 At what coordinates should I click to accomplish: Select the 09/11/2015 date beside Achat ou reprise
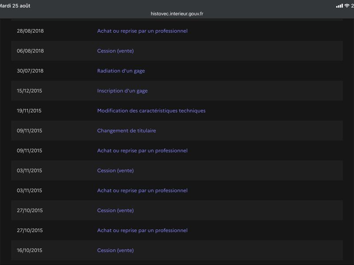point(29,151)
